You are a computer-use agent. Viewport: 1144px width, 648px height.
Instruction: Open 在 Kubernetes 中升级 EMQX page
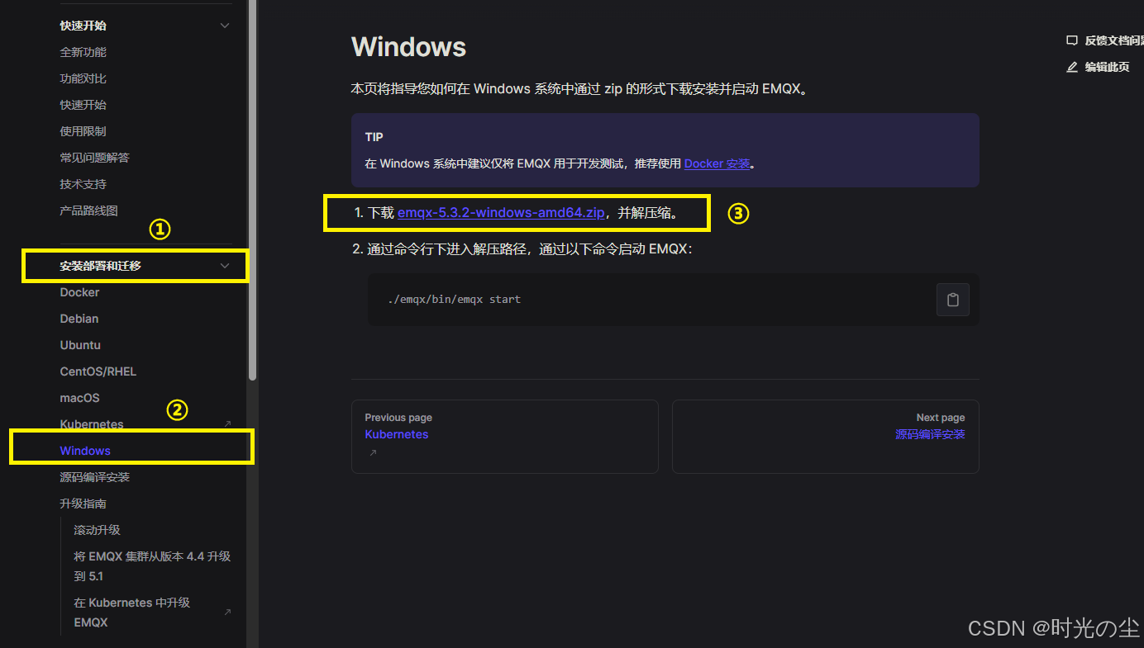click(x=132, y=613)
